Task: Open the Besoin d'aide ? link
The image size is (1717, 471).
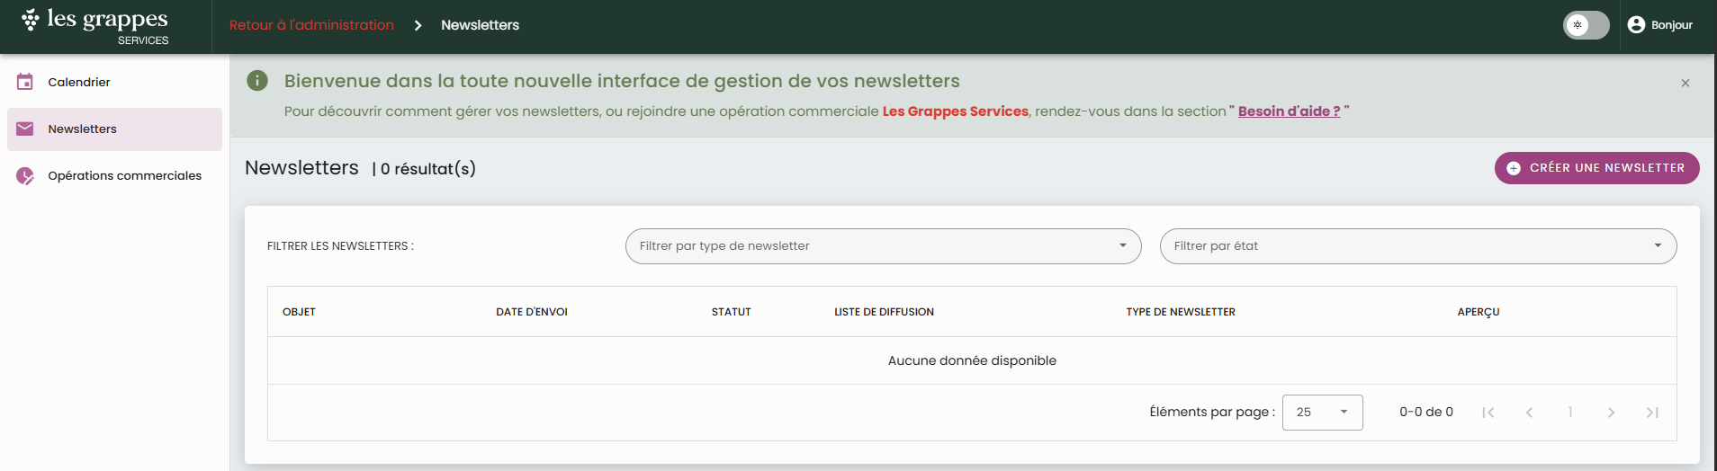Action: click(x=1289, y=111)
